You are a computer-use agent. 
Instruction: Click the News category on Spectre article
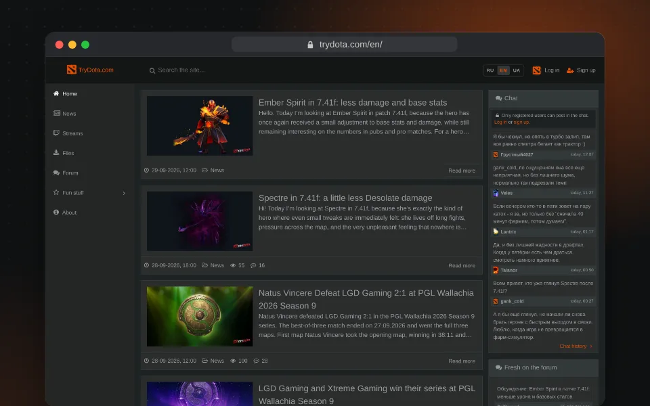[217, 265]
